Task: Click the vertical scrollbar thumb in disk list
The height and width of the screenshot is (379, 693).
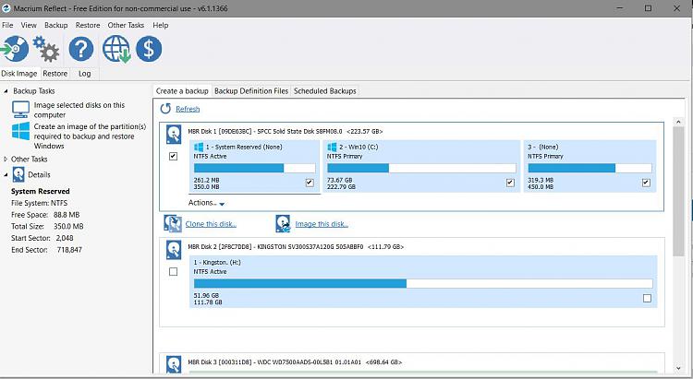Action: tap(678, 191)
